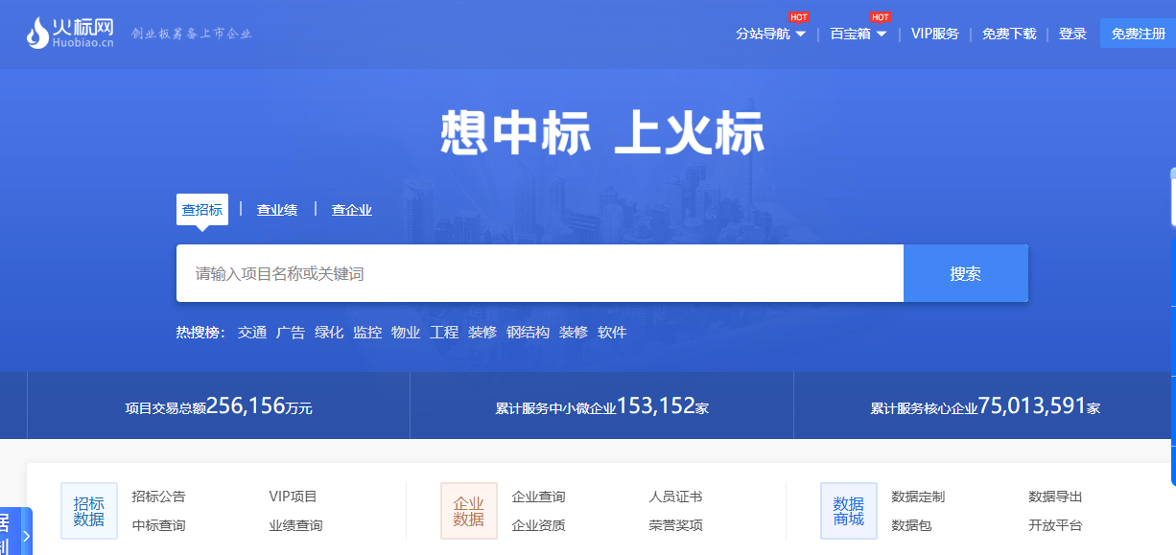Open the 百宝箱 dropdown menu
The width and height of the screenshot is (1176, 555).
(858, 34)
